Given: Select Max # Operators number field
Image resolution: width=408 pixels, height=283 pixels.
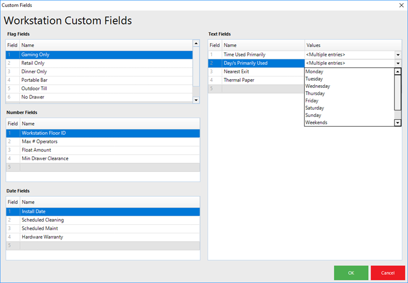Looking at the screenshot, I should 39,142.
